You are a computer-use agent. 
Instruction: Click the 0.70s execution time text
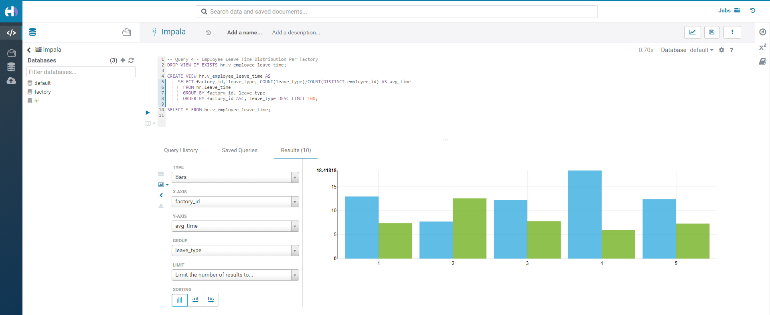click(646, 50)
